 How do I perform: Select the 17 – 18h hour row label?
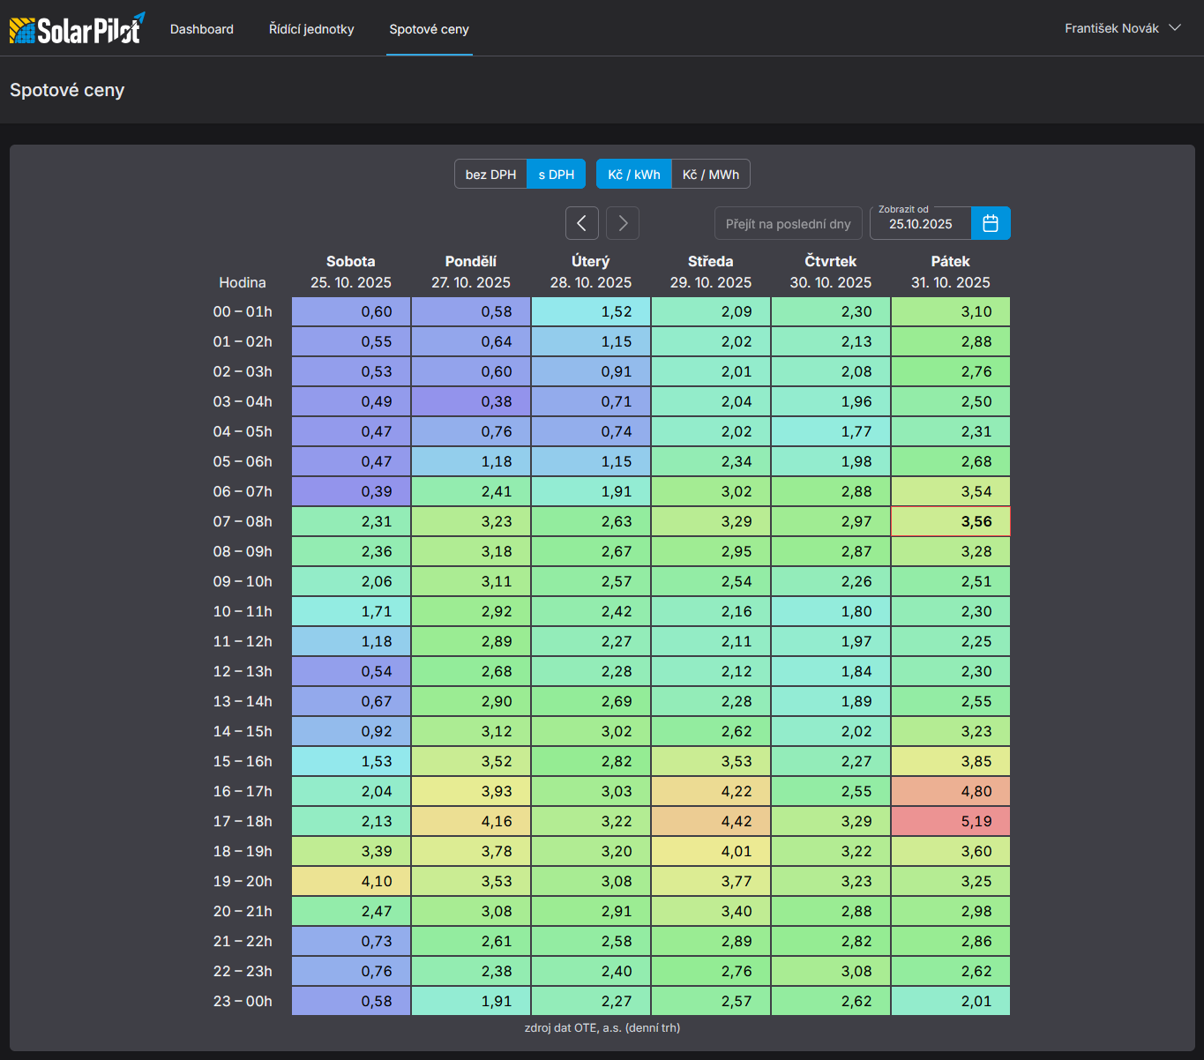243,821
